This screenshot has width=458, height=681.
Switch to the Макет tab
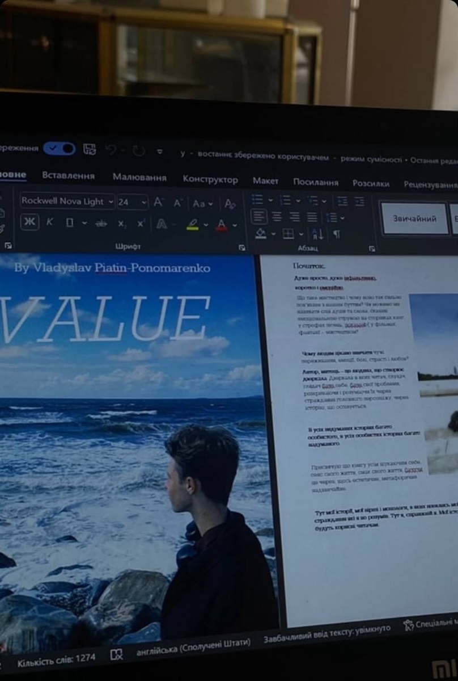click(x=265, y=180)
